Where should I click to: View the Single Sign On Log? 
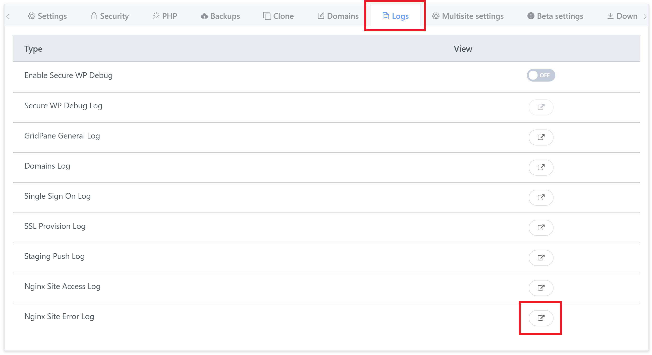[541, 197]
